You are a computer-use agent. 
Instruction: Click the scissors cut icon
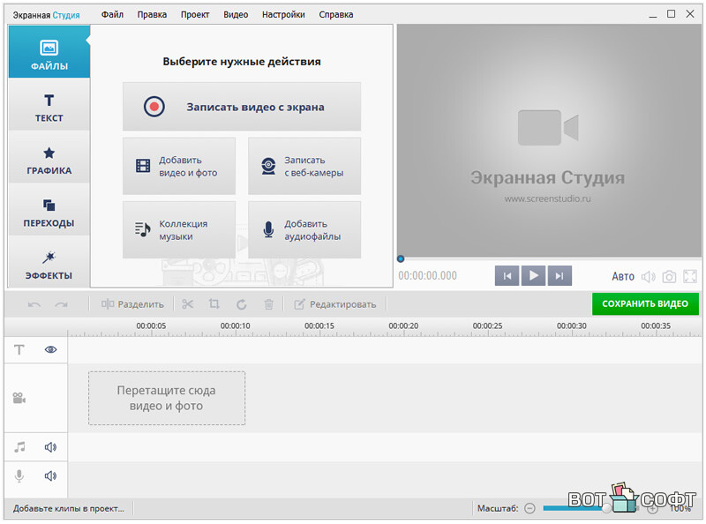click(x=188, y=304)
